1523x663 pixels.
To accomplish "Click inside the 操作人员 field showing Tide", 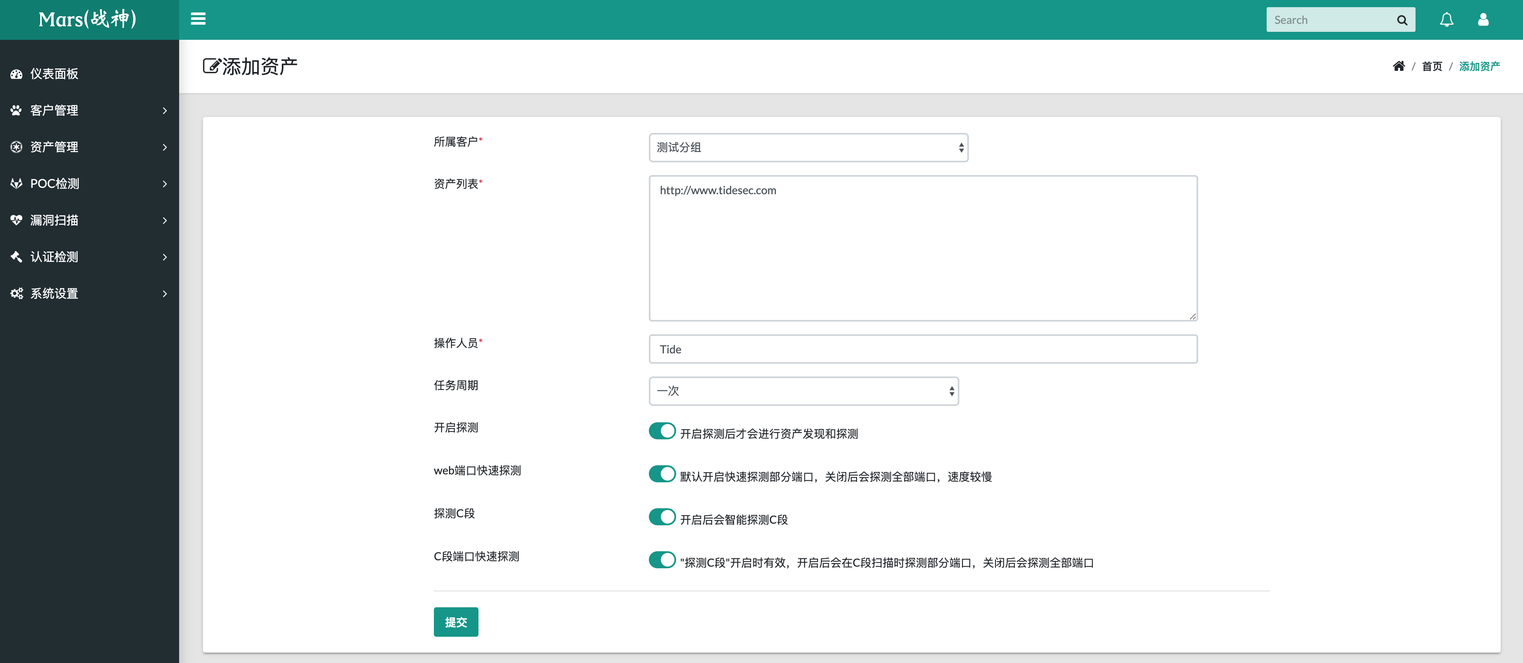I will 922,349.
